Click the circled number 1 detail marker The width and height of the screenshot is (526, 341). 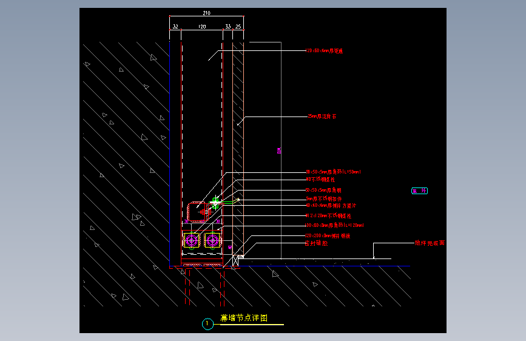tap(207, 324)
